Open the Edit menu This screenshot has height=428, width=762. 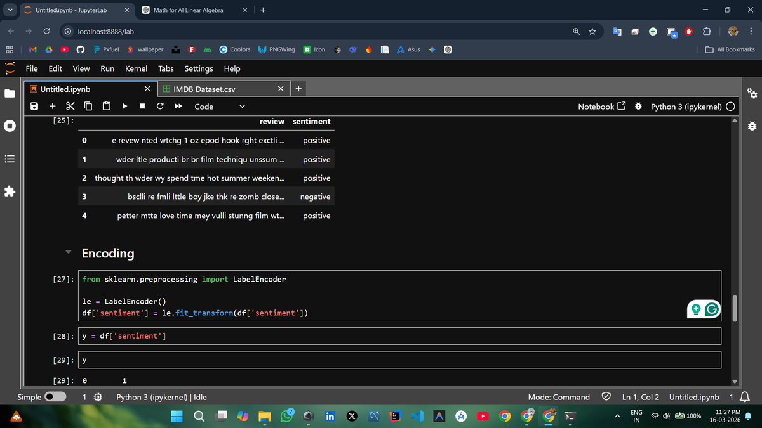[x=55, y=68]
